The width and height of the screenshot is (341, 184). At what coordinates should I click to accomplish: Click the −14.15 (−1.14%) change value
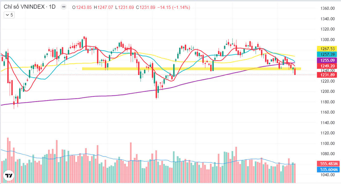tap(173, 8)
